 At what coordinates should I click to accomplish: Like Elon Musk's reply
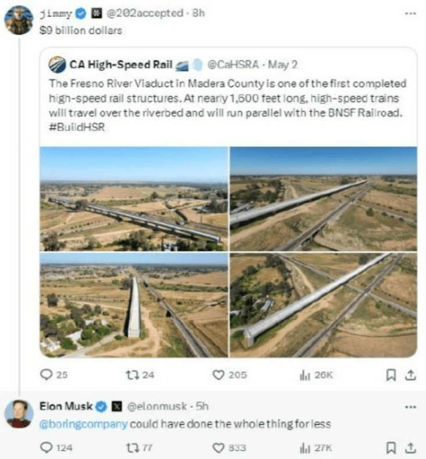(x=219, y=447)
